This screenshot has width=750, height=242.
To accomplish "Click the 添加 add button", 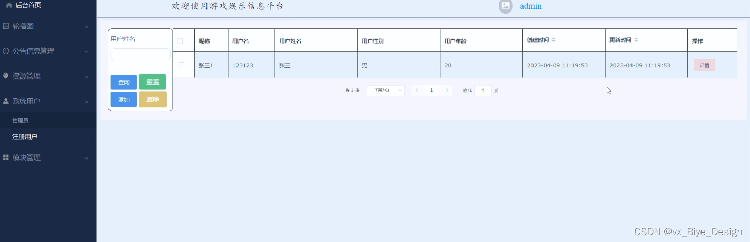I will pos(124,99).
